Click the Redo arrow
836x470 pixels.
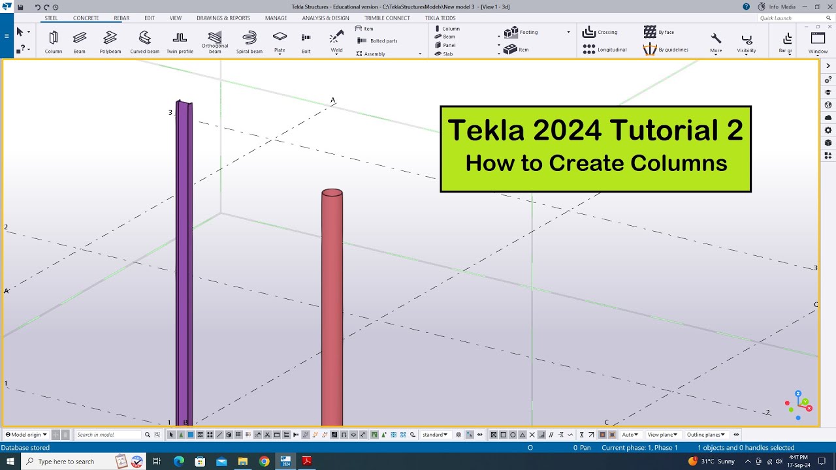pos(46,7)
